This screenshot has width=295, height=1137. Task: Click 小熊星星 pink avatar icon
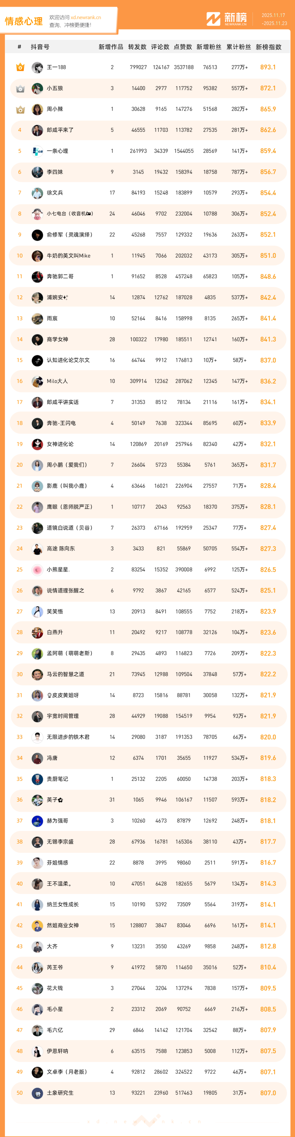coord(37,569)
